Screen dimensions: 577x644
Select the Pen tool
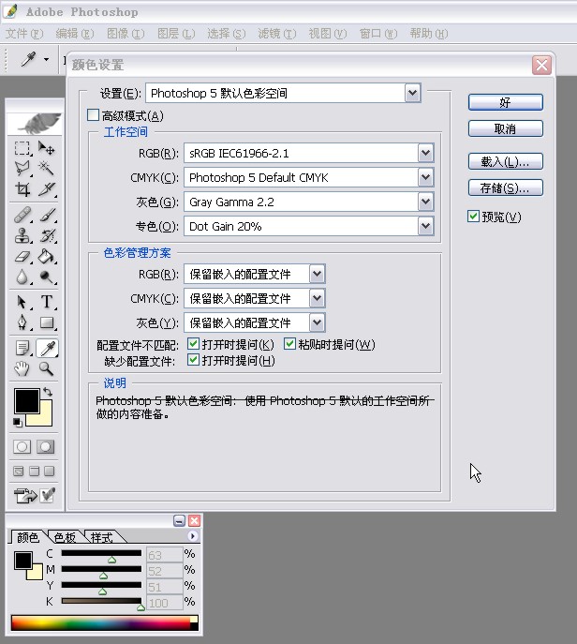22,322
